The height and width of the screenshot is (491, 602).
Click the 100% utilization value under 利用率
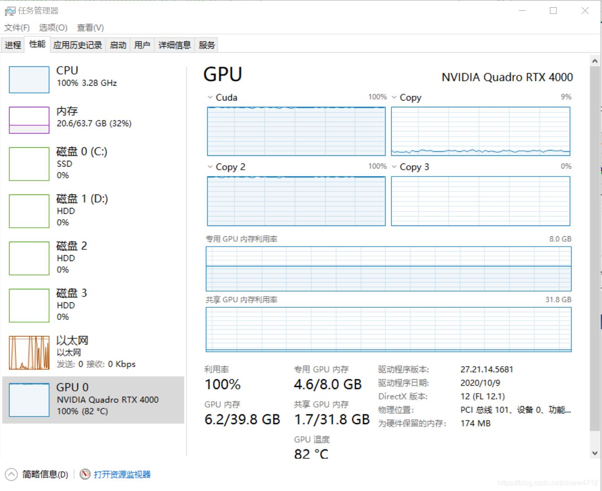pyautogui.click(x=223, y=385)
